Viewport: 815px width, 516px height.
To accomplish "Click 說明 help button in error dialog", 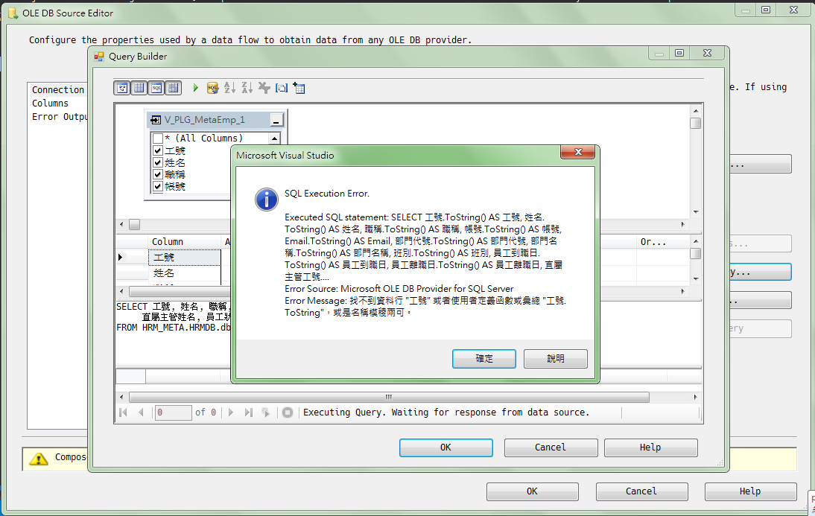I will (x=555, y=358).
